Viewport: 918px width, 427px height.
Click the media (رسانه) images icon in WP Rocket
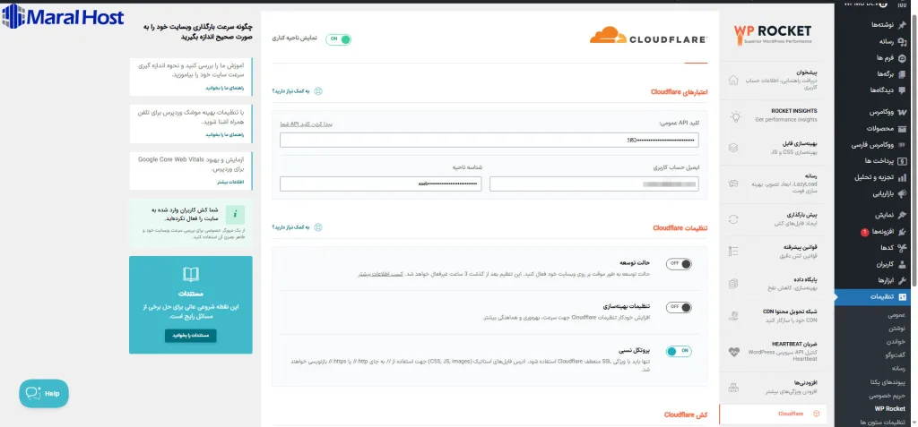[733, 184]
